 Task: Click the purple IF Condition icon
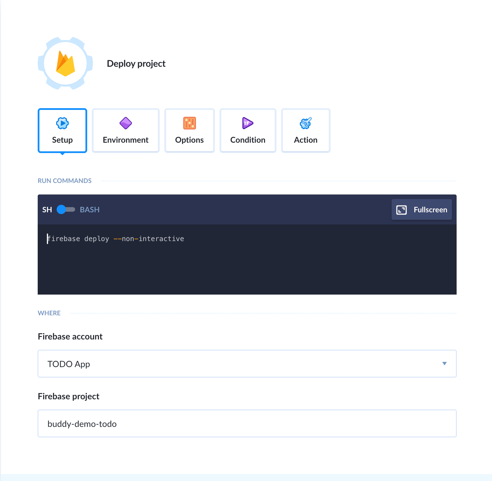coord(247,123)
